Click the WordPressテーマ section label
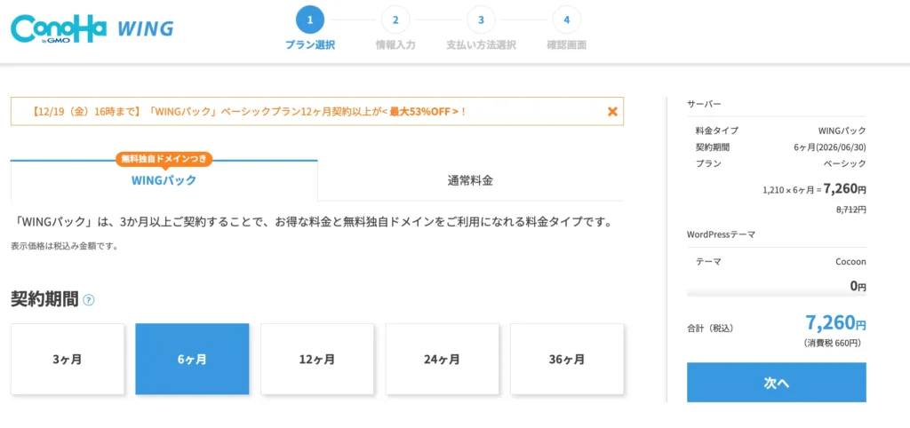Screen dimensions: 910x428 pos(721,235)
